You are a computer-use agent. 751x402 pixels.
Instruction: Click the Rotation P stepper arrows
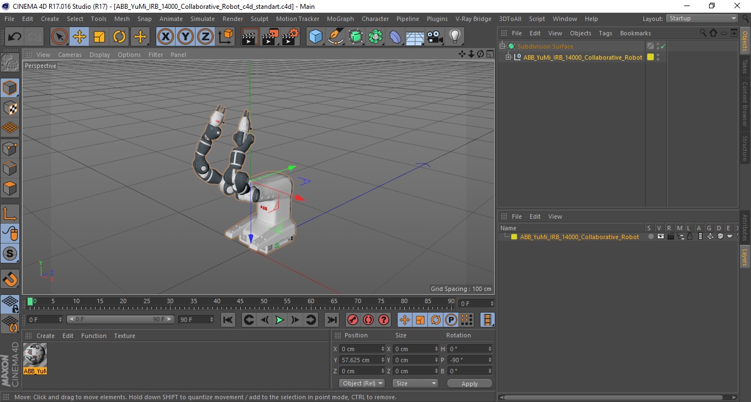[489, 360]
